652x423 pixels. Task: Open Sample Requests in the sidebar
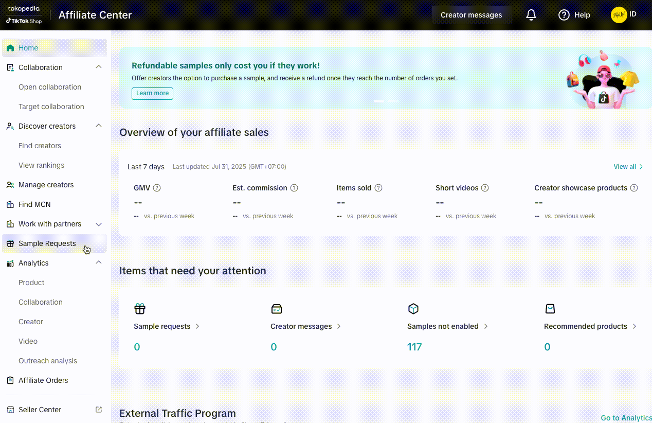pos(47,243)
